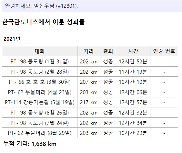
Task: Click the 결과 column header
Action: tap(108, 51)
